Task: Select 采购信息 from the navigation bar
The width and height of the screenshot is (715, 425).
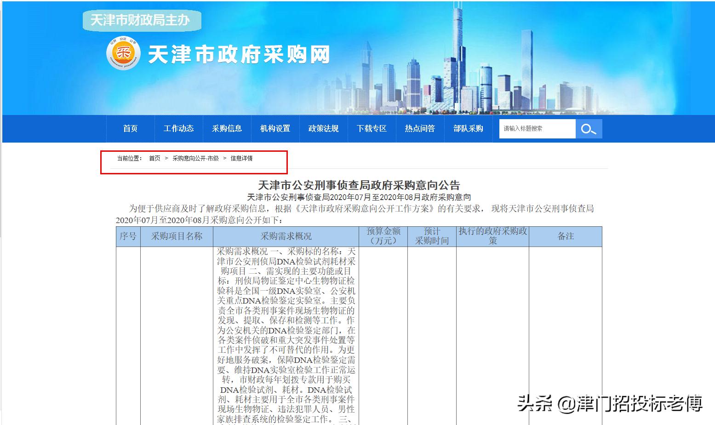Action: pyautogui.click(x=227, y=129)
